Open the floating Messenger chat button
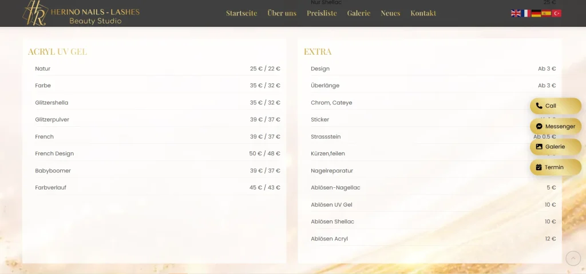 pos(555,126)
